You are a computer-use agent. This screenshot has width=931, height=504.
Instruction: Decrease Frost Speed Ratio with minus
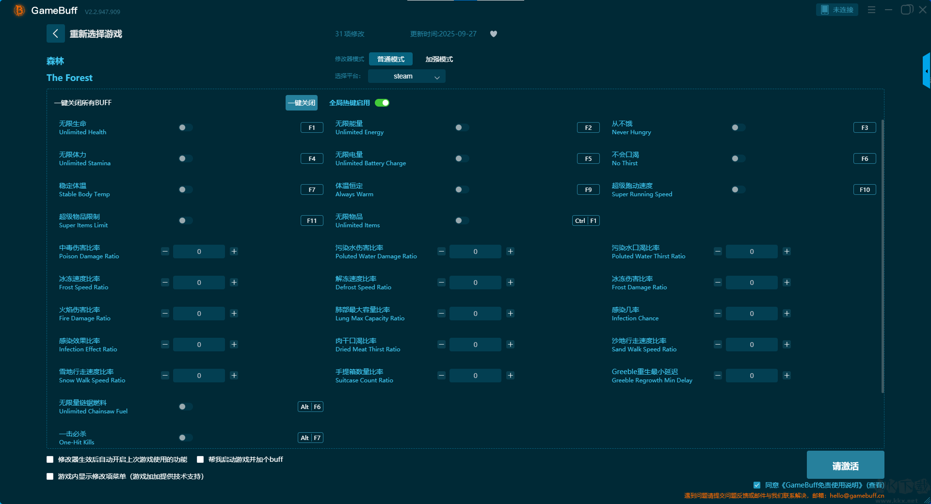coord(165,283)
